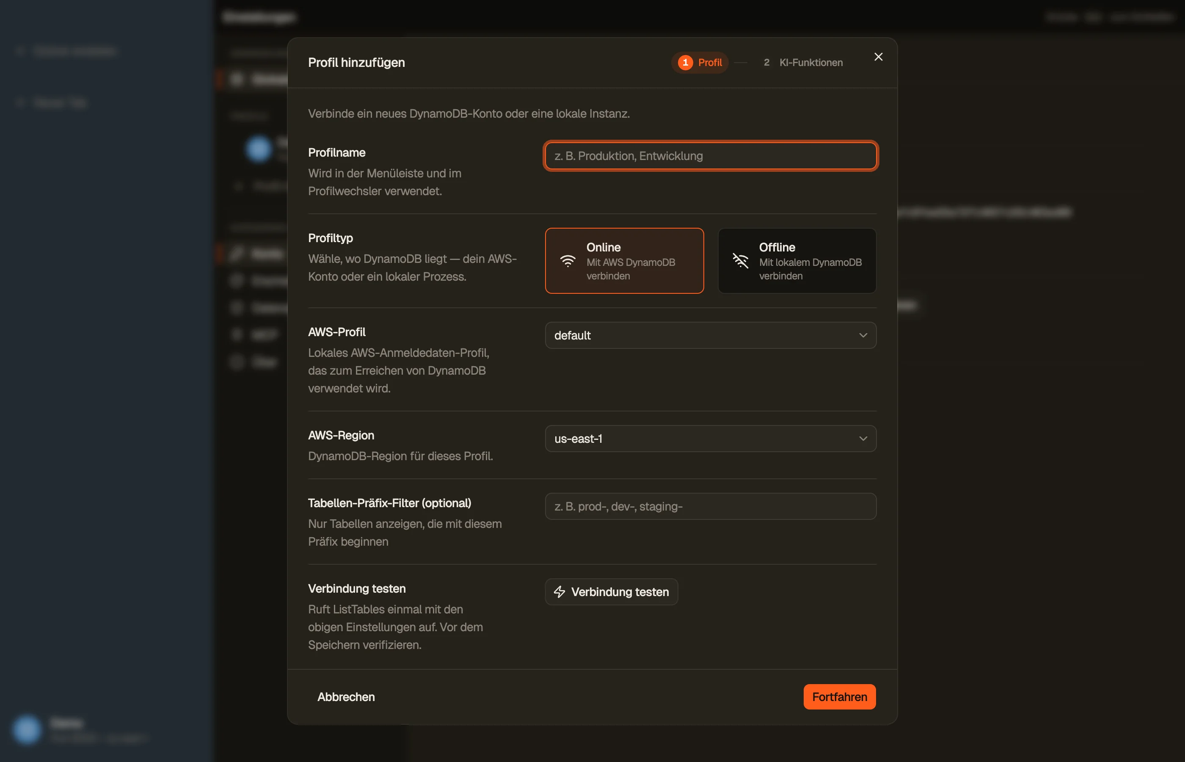Viewport: 1185px width, 762px height.
Task: Select the Offline profile type card
Action: tap(797, 261)
